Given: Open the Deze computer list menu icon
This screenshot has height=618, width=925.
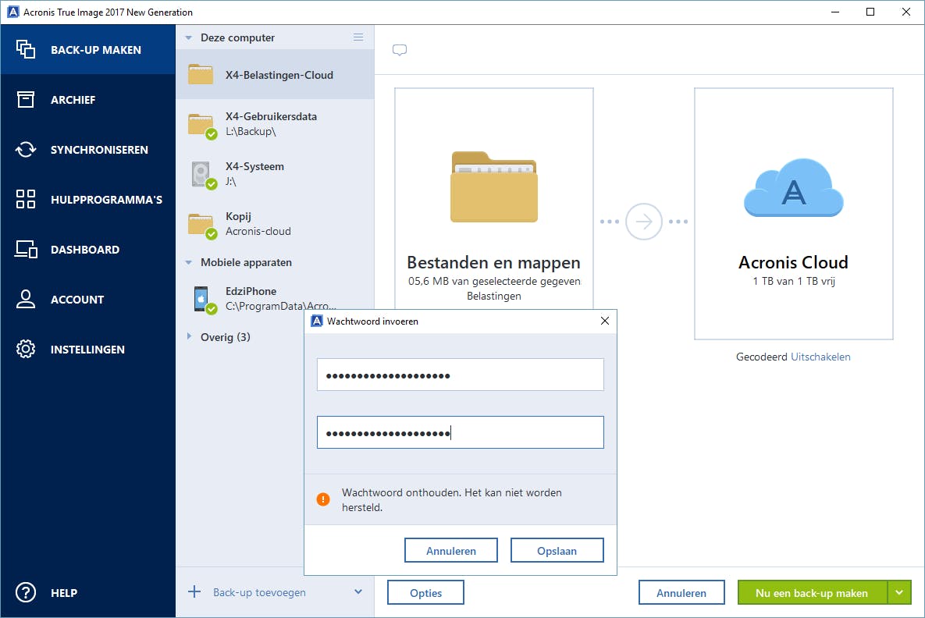Looking at the screenshot, I should pyautogui.click(x=358, y=37).
